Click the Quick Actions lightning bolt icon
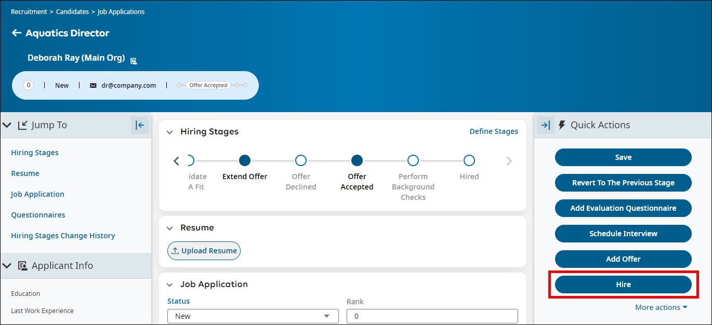The width and height of the screenshot is (712, 325). [562, 125]
